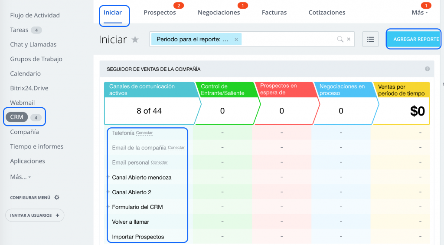Expand the Más... sidebar menu
This screenshot has width=444, height=245.
click(x=20, y=177)
